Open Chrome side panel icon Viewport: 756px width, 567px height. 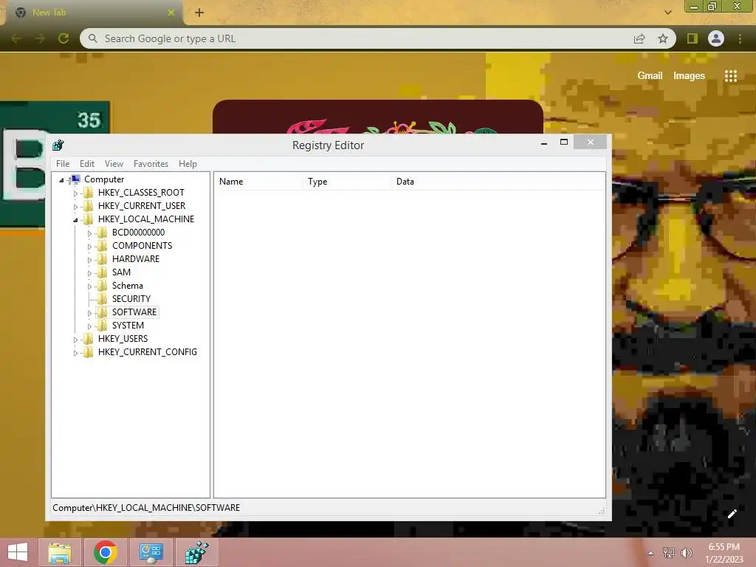click(x=693, y=38)
